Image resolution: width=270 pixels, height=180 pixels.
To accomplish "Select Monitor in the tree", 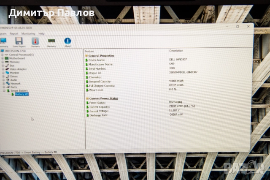I will [x=14, y=73].
